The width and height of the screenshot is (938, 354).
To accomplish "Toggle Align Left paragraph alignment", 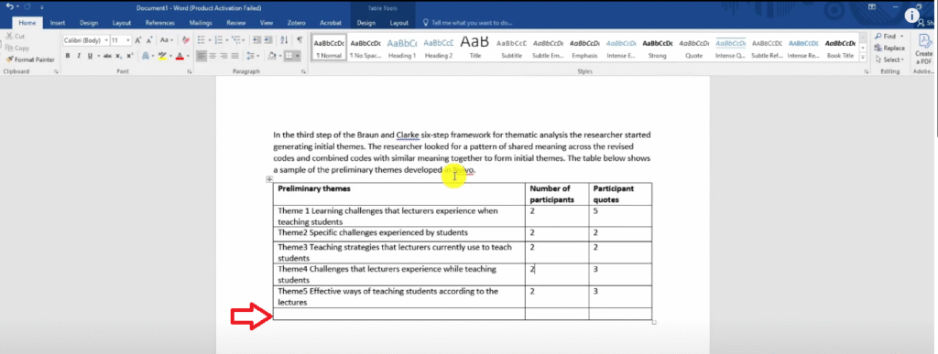I will (x=202, y=56).
